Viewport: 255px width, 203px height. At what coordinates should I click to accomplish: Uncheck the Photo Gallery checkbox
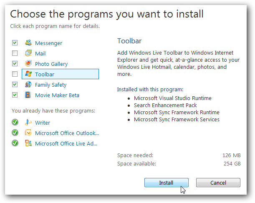(15, 64)
